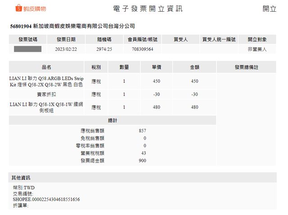Select the LIAN LI ARGB LEDs Strip Kit item
This screenshot has height=215, width=288.
coord(46,81)
